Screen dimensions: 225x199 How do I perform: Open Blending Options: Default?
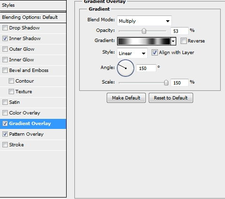[x=33, y=17]
